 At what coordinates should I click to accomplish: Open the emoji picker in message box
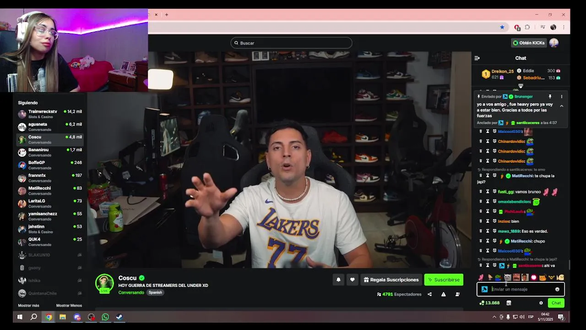click(557, 289)
